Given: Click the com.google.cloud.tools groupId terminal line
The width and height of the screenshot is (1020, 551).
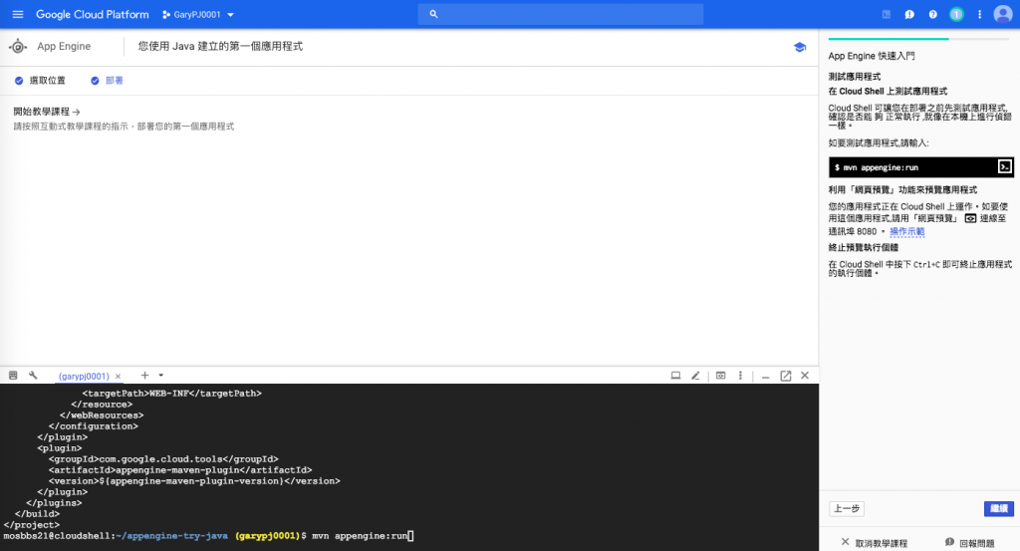Looking at the screenshot, I should pyautogui.click(x=163, y=458).
